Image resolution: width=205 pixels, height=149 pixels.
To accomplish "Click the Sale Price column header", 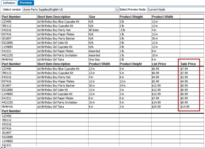I will pos(188,64).
